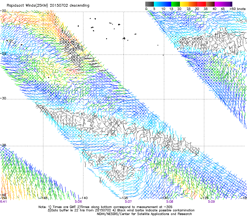
Task: Click the dark purple 45-50 knots legend swatch
Action: tap(228, 4)
